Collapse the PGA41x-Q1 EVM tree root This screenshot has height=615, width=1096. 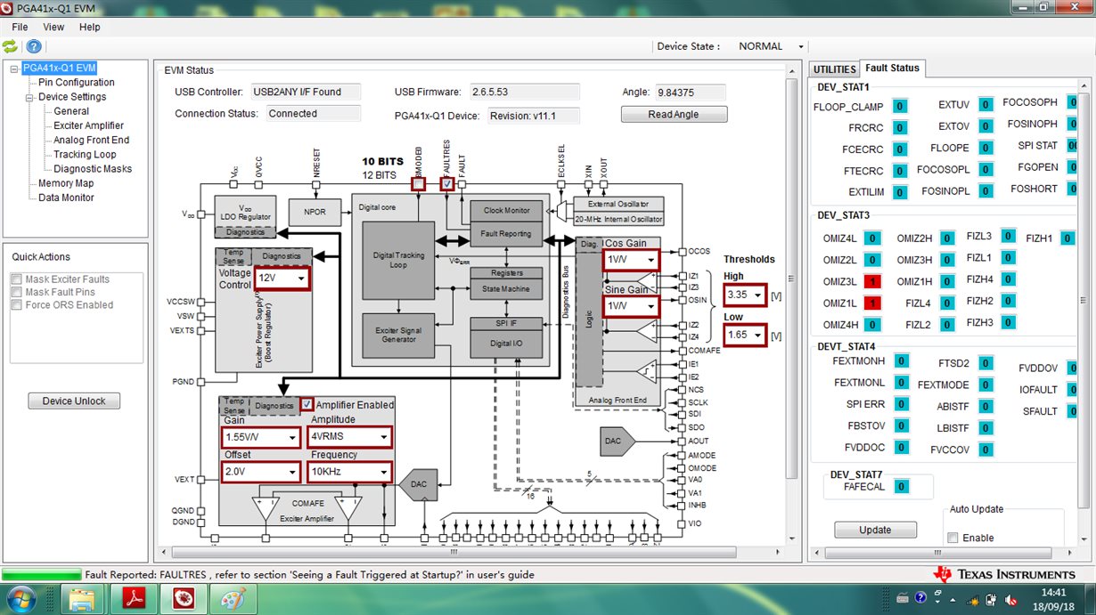14,68
